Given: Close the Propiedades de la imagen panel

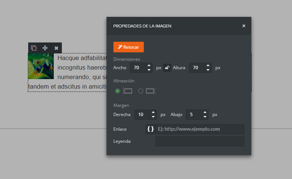Looking at the screenshot, I should click(244, 26).
